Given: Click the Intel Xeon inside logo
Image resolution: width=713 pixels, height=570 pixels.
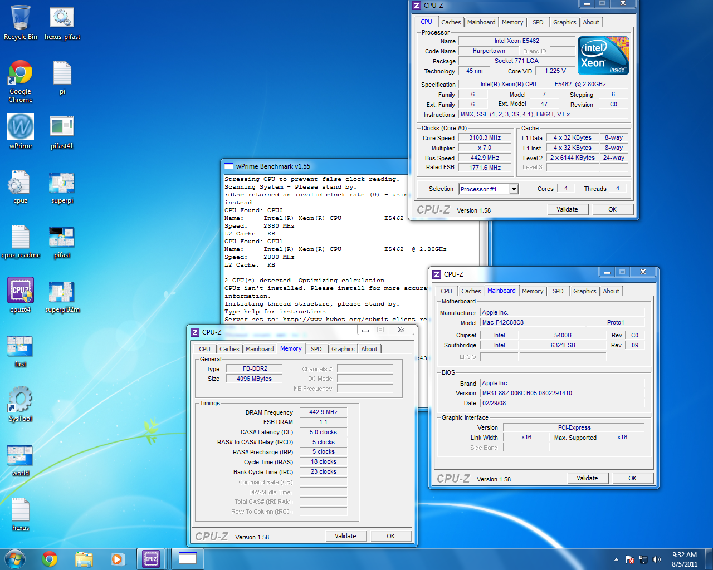Looking at the screenshot, I should click(x=604, y=56).
